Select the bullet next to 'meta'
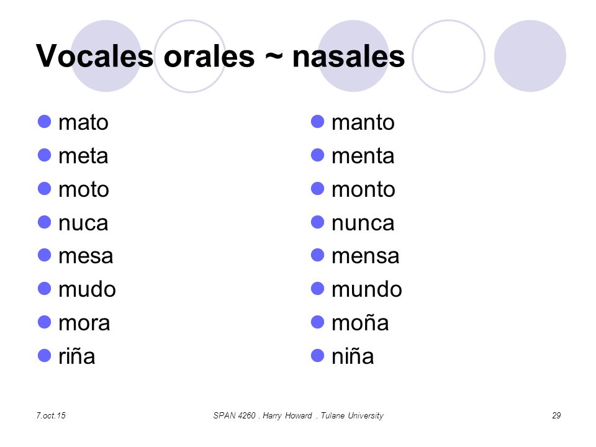 (x=45, y=155)
